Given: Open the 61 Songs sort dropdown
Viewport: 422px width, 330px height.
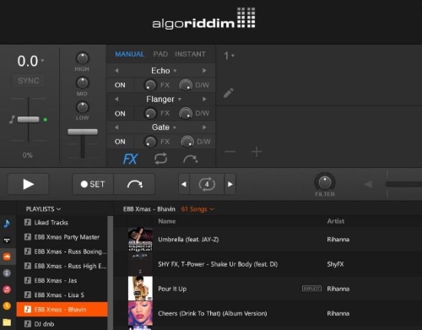Looking at the screenshot, I should point(197,209).
